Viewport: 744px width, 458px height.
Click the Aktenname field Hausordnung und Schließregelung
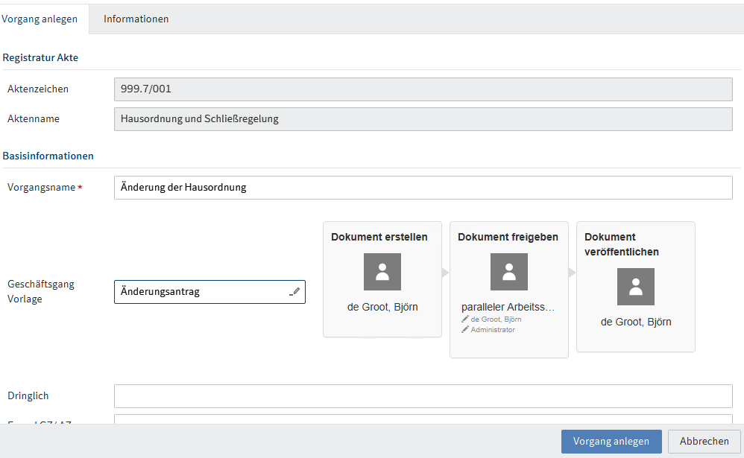(x=423, y=119)
